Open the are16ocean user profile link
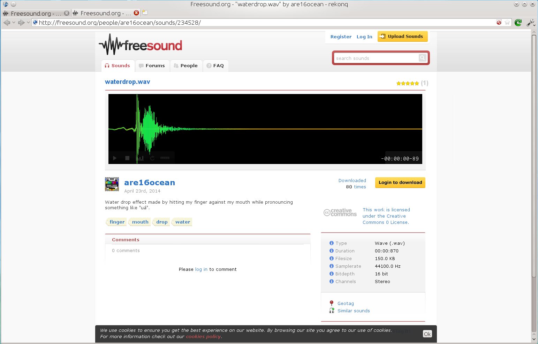The width and height of the screenshot is (538, 344). (x=150, y=182)
